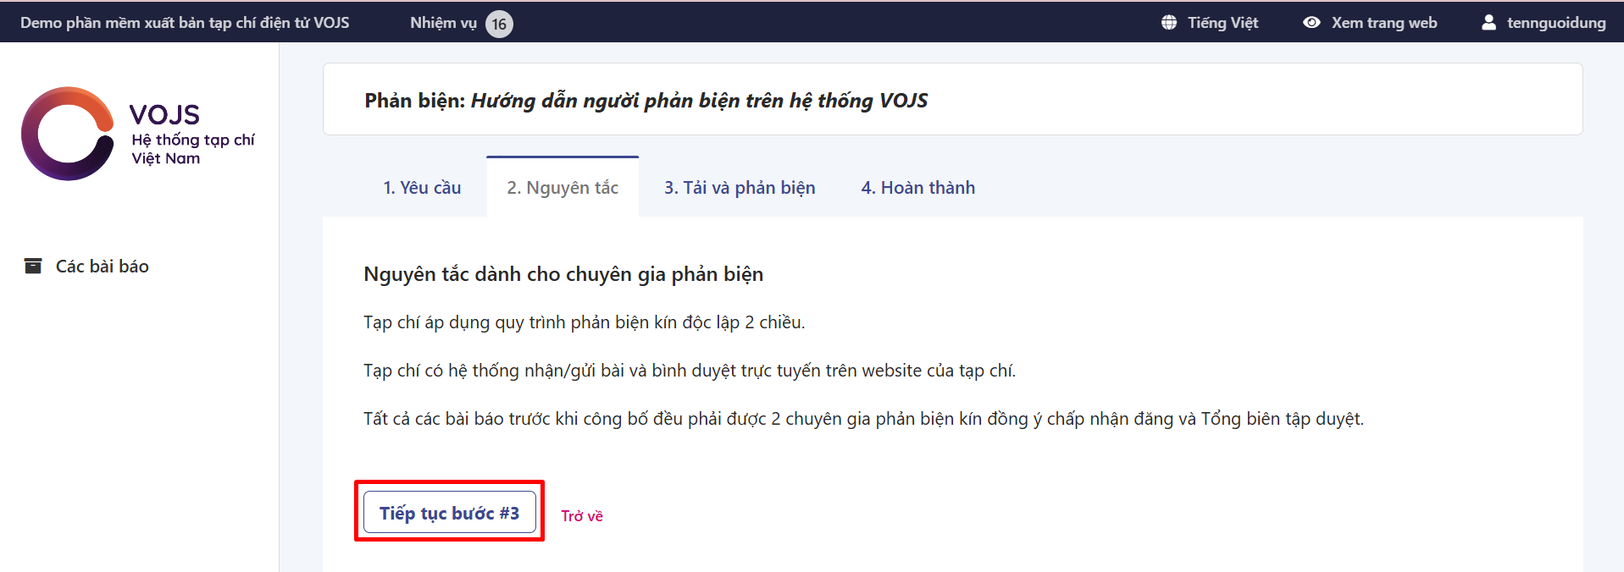
Task: Select Các bài báo in the sidebar
Action: click(102, 267)
